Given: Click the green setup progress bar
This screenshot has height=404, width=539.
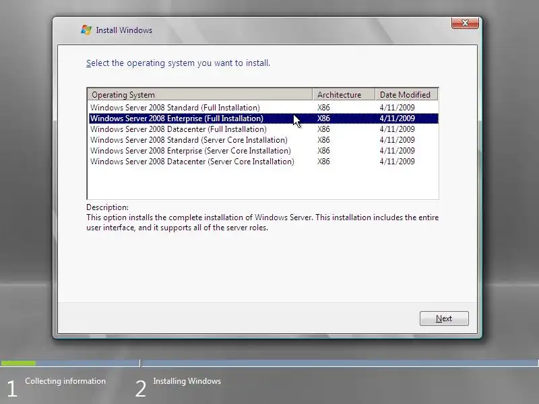Looking at the screenshot, I should point(18,363).
